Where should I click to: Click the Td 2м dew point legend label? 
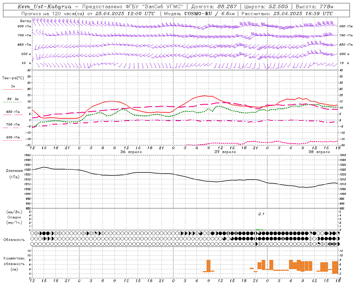13,99
